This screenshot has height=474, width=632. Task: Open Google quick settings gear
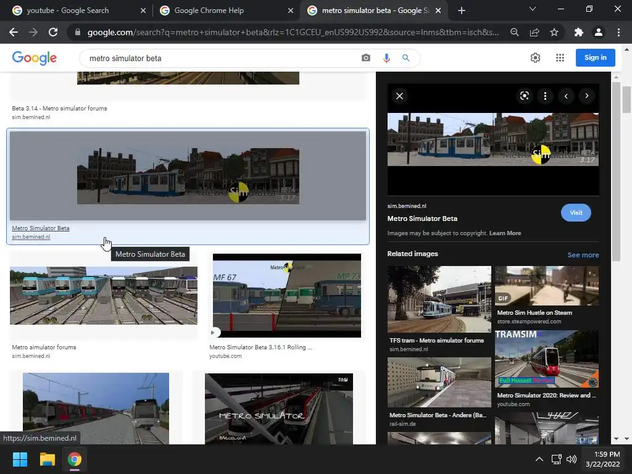click(535, 57)
